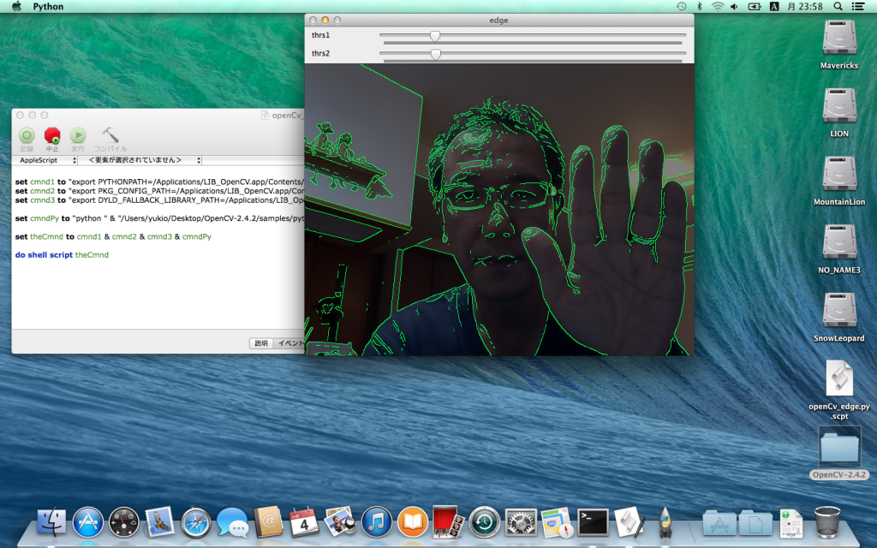Open Time Machine from the Dock
This screenshot has height=548, width=877.
pos(485,522)
